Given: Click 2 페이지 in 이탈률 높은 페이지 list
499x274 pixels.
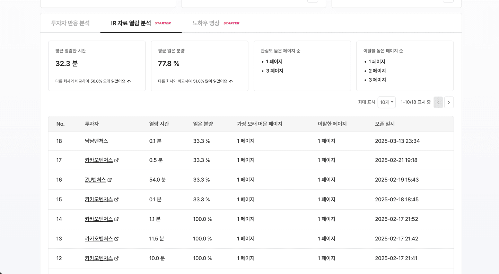Looking at the screenshot, I should 377,71.
